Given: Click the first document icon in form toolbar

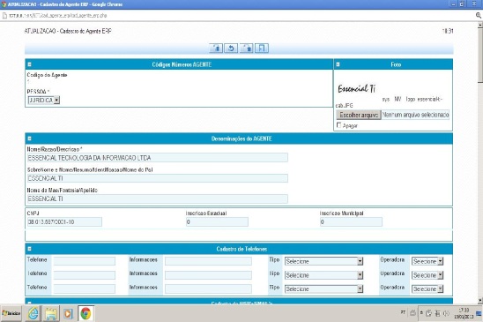Looking at the screenshot, I should pyautogui.click(x=216, y=49).
